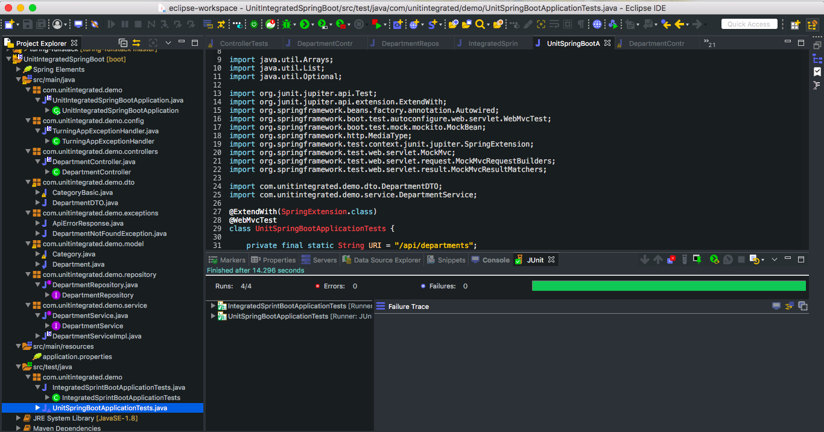Image resolution: width=824 pixels, height=432 pixels.
Task: Switch to IntegratedSprin editor tab
Action: point(492,43)
